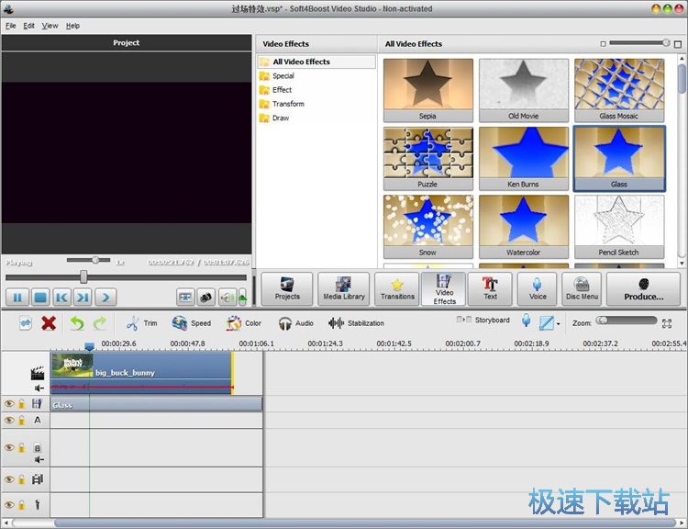Select the Effect folder
Viewport: 688px width, 529px height.
[x=283, y=90]
